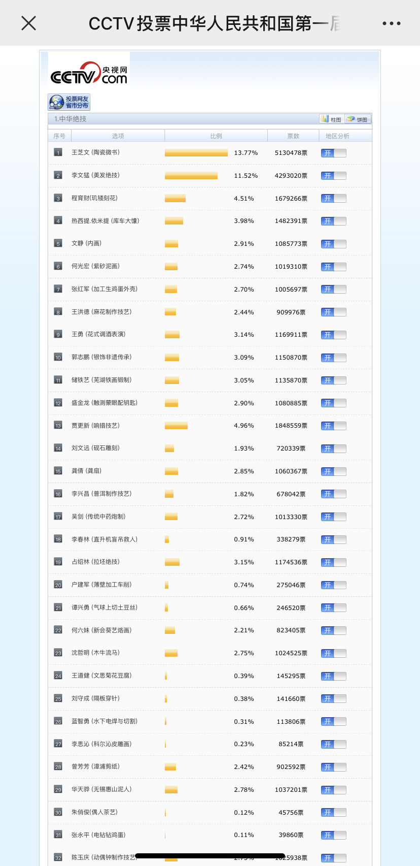Select option 李兴昌 (普洱制作技艺)

pos(101,494)
